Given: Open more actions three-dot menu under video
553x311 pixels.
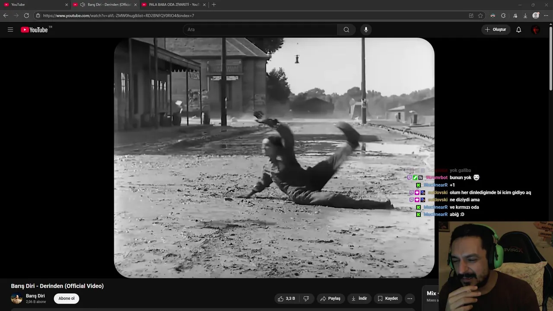Looking at the screenshot, I should click(x=410, y=298).
